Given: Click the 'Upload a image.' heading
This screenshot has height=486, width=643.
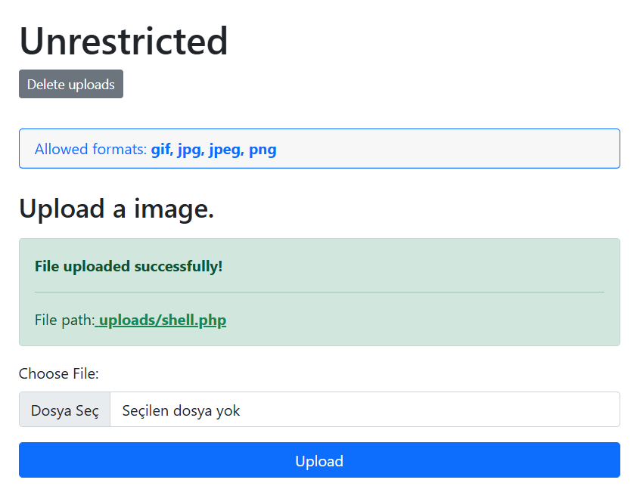Looking at the screenshot, I should click(x=116, y=209).
